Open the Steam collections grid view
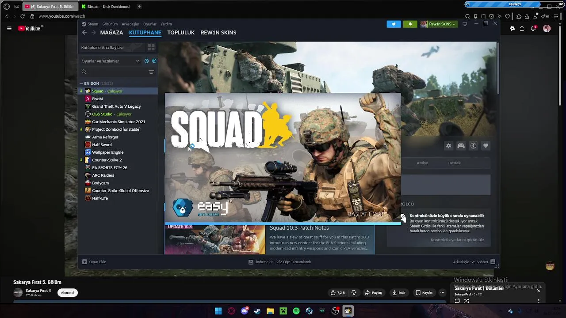 tap(151, 47)
